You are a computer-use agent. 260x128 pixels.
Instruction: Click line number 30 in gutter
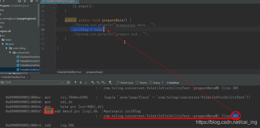(x=43, y=29)
